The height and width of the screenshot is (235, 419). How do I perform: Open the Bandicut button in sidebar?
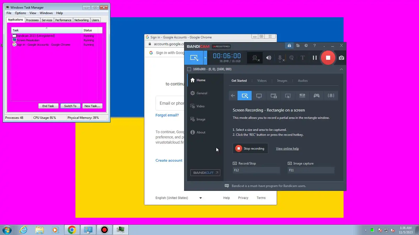[x=205, y=173]
